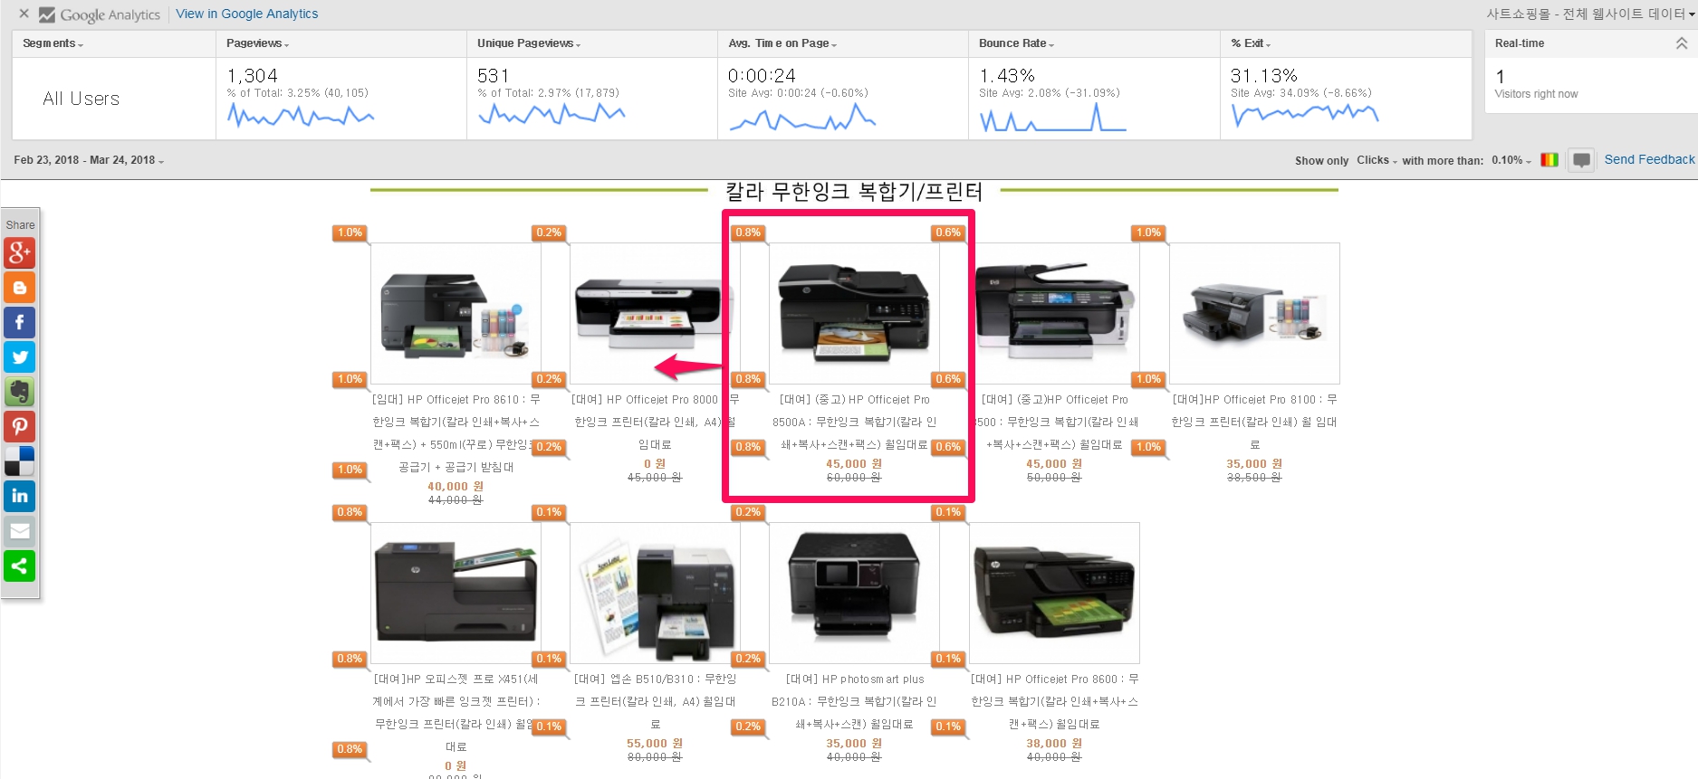Share page via Google Plus icon
This screenshot has width=1698, height=779.
(x=20, y=252)
